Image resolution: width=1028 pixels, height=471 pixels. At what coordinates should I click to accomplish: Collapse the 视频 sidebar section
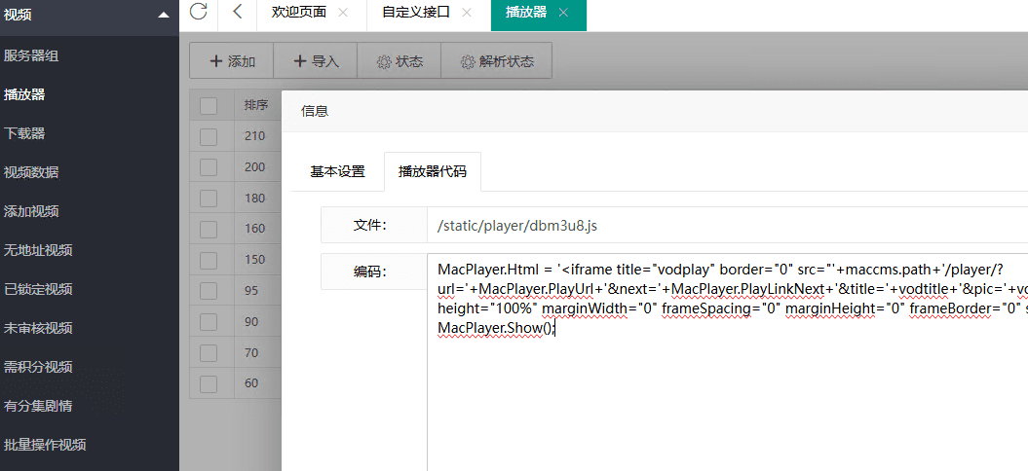tap(164, 15)
